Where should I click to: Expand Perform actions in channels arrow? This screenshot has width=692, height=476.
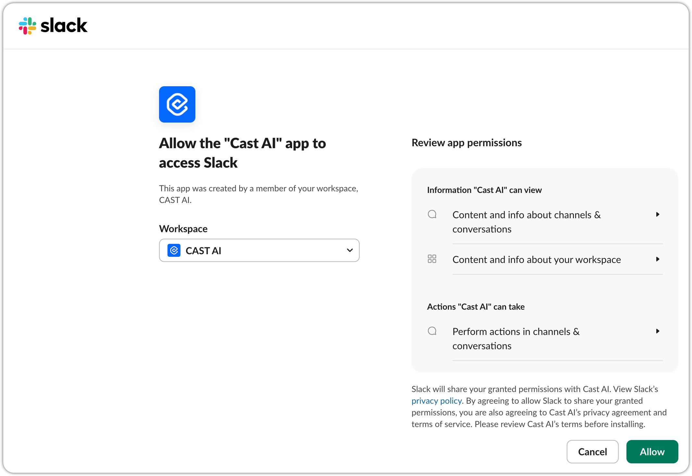(658, 331)
